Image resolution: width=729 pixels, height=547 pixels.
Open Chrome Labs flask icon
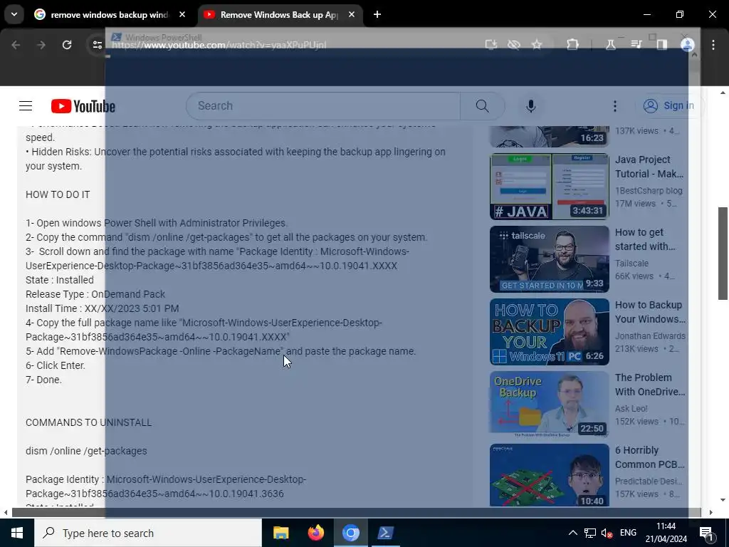pyautogui.click(x=610, y=45)
